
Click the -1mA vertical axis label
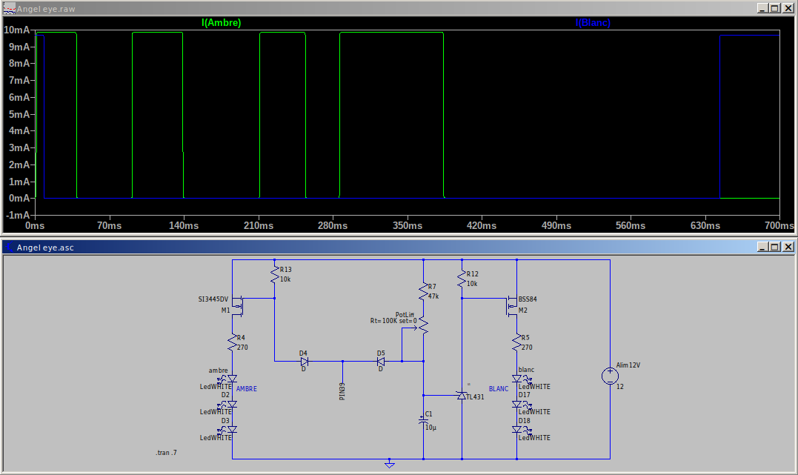(x=18, y=215)
